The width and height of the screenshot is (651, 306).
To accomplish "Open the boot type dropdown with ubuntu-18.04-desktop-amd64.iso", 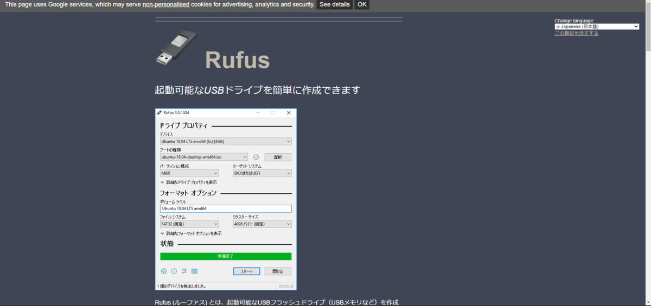I will (x=204, y=157).
